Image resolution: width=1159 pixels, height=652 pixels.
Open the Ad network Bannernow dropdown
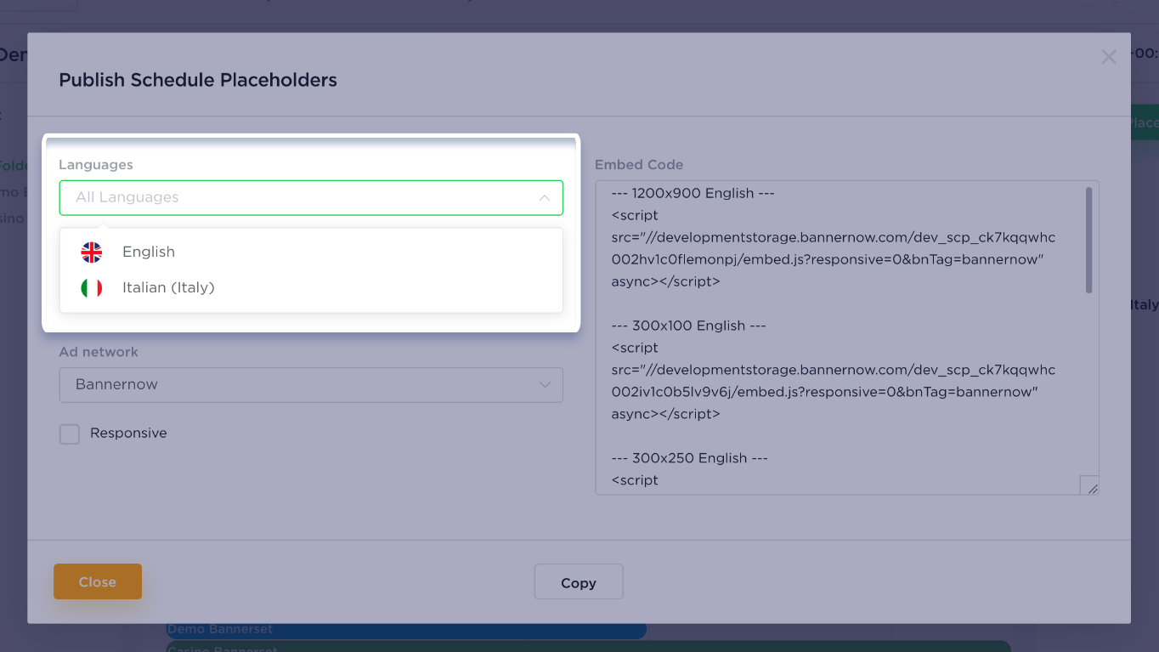point(311,384)
